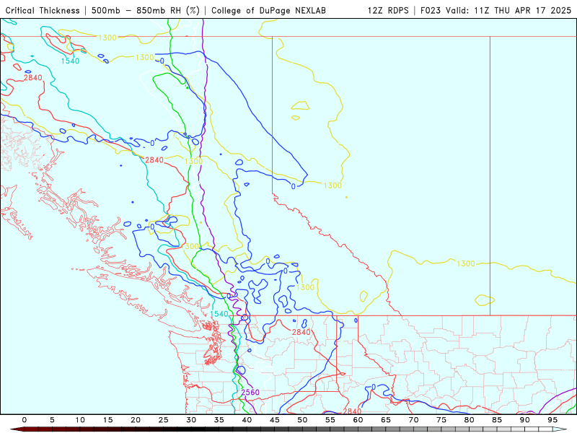Click the white right arrow end of the colorbar
Viewport: 577px width, 433px height.
click(x=560, y=429)
